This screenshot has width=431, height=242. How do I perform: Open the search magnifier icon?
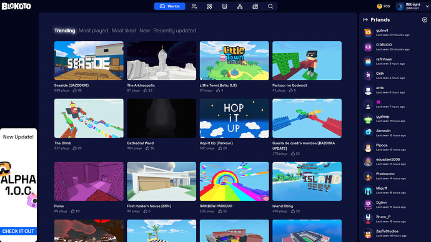coord(270,6)
